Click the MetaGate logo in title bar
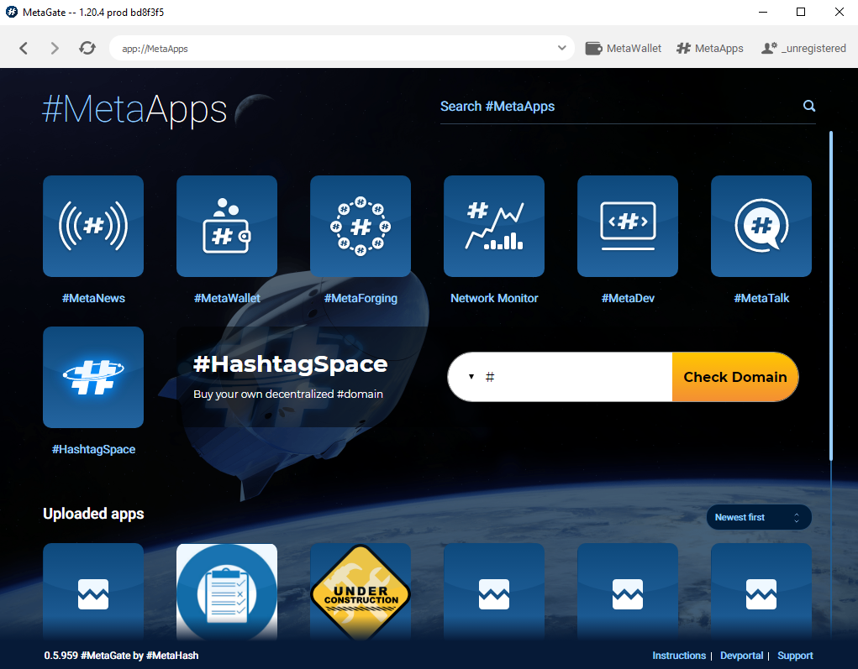Screen dimensions: 858x669 [x=12, y=12]
